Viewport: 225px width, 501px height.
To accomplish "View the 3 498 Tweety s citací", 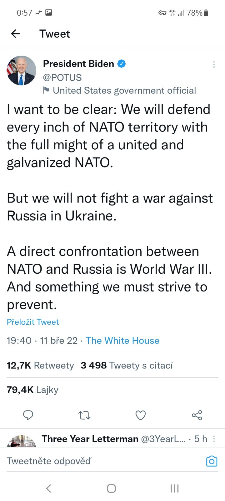I will click(x=127, y=365).
